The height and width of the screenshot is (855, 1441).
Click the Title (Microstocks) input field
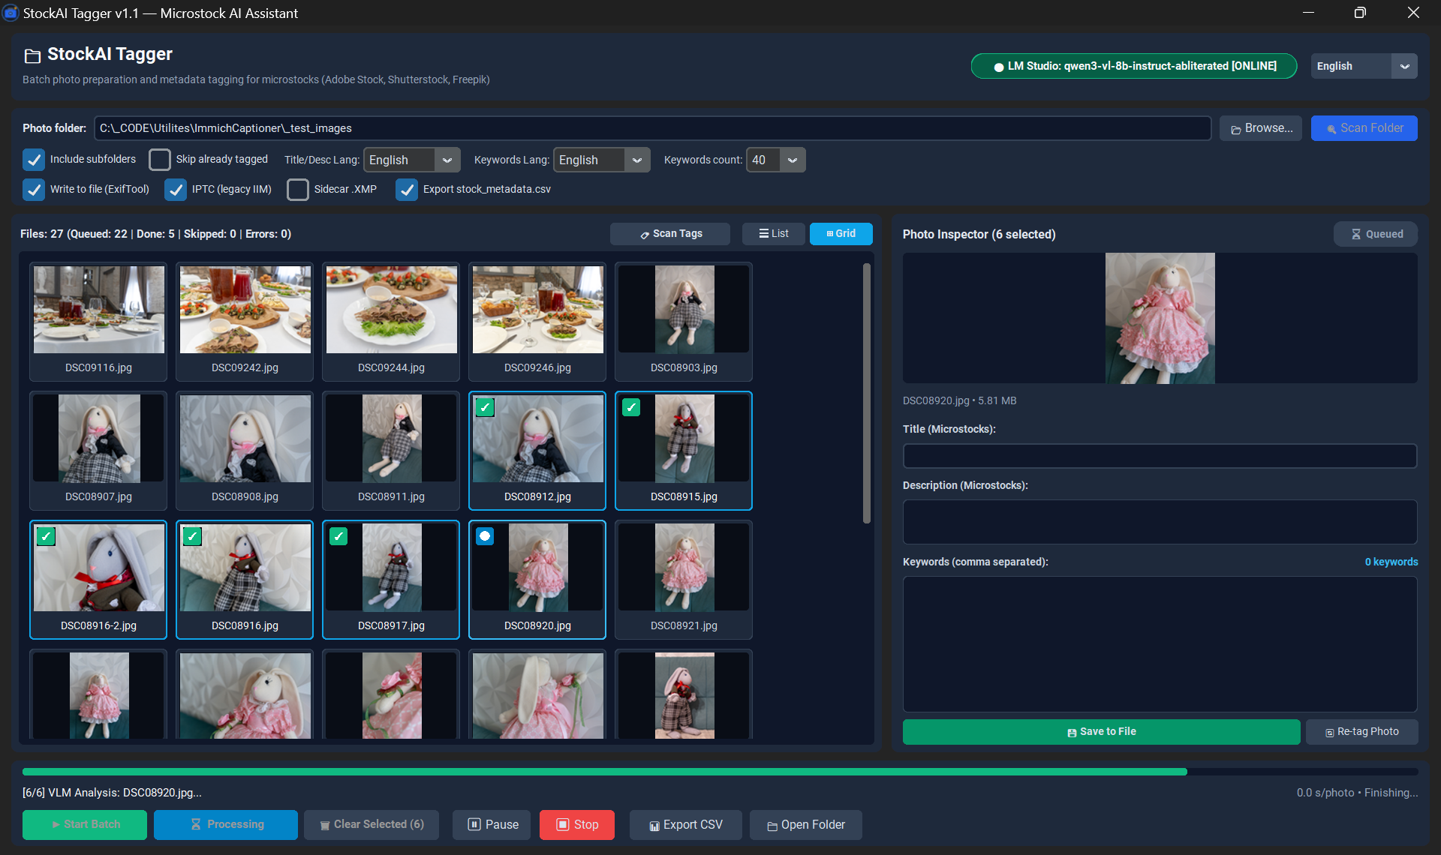[1160, 456]
